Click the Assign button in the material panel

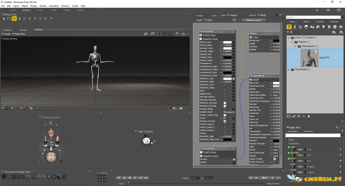pos(200,15)
